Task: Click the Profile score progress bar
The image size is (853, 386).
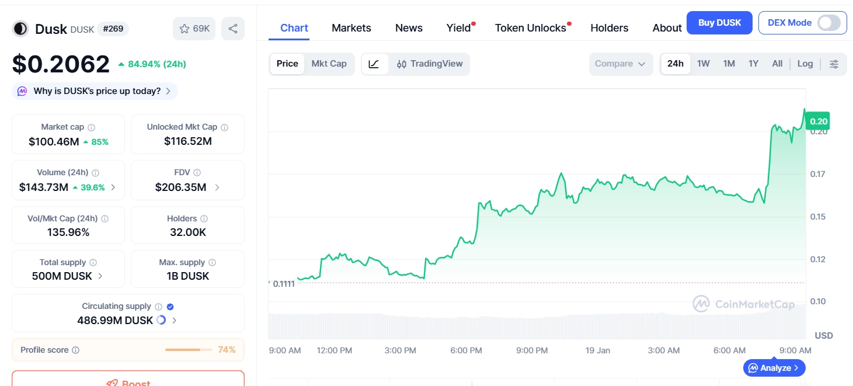Action: point(188,349)
